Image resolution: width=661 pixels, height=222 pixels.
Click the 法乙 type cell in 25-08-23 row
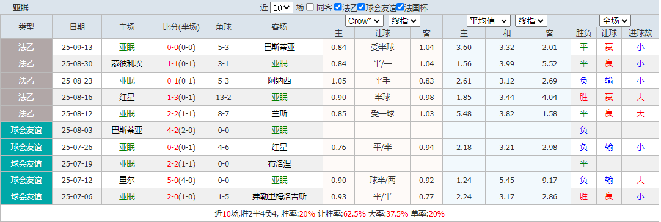click(26, 81)
